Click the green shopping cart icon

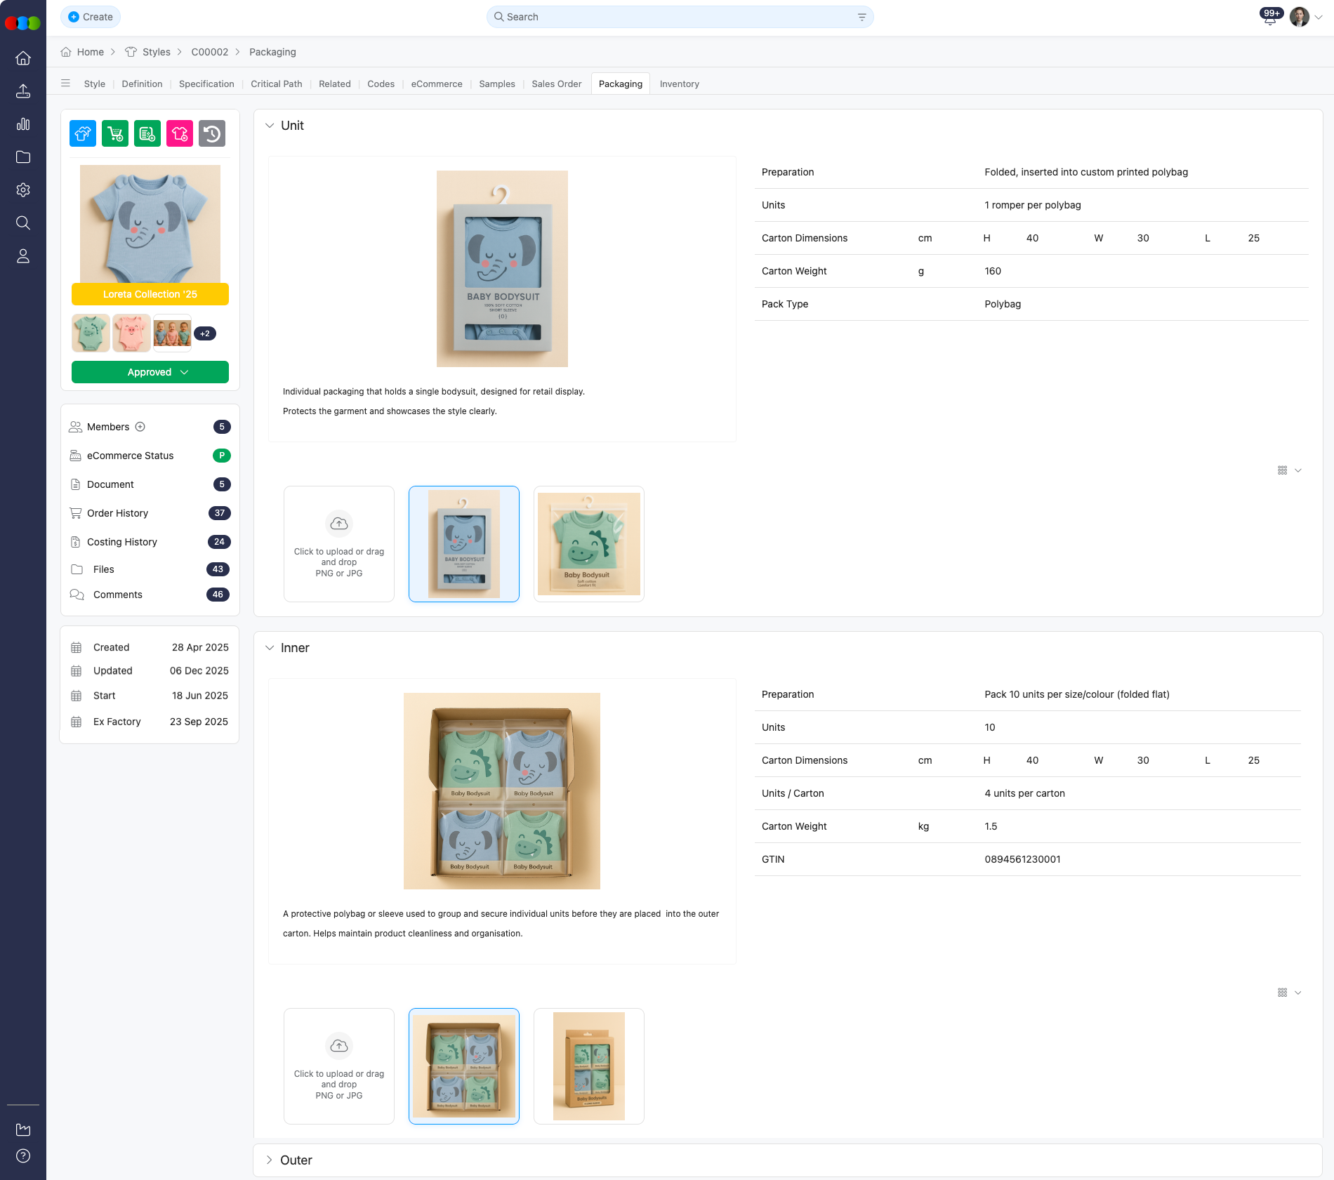click(x=115, y=133)
